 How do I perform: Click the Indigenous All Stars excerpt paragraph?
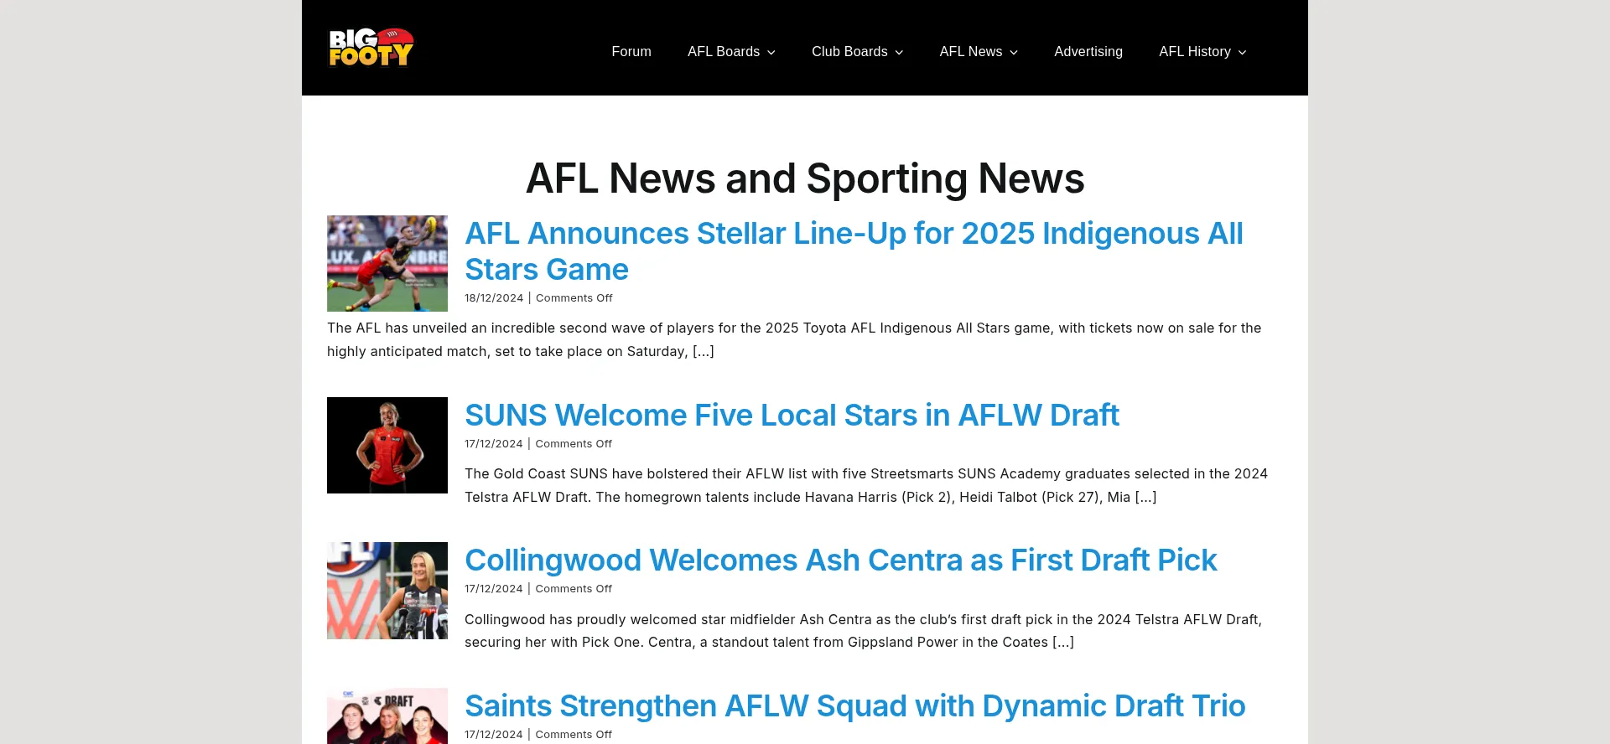pyautogui.click(x=794, y=339)
